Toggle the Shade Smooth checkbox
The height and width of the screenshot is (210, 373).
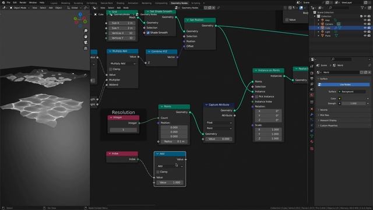pyautogui.click(x=148, y=33)
